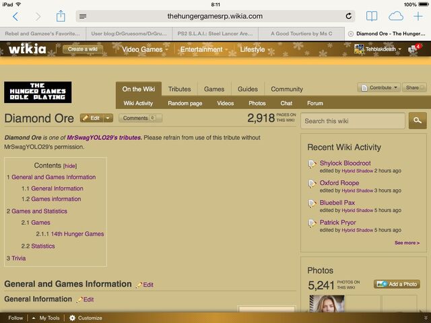The height and width of the screenshot is (323, 431).
Task: Open Forum submenu item
Action: click(x=315, y=103)
